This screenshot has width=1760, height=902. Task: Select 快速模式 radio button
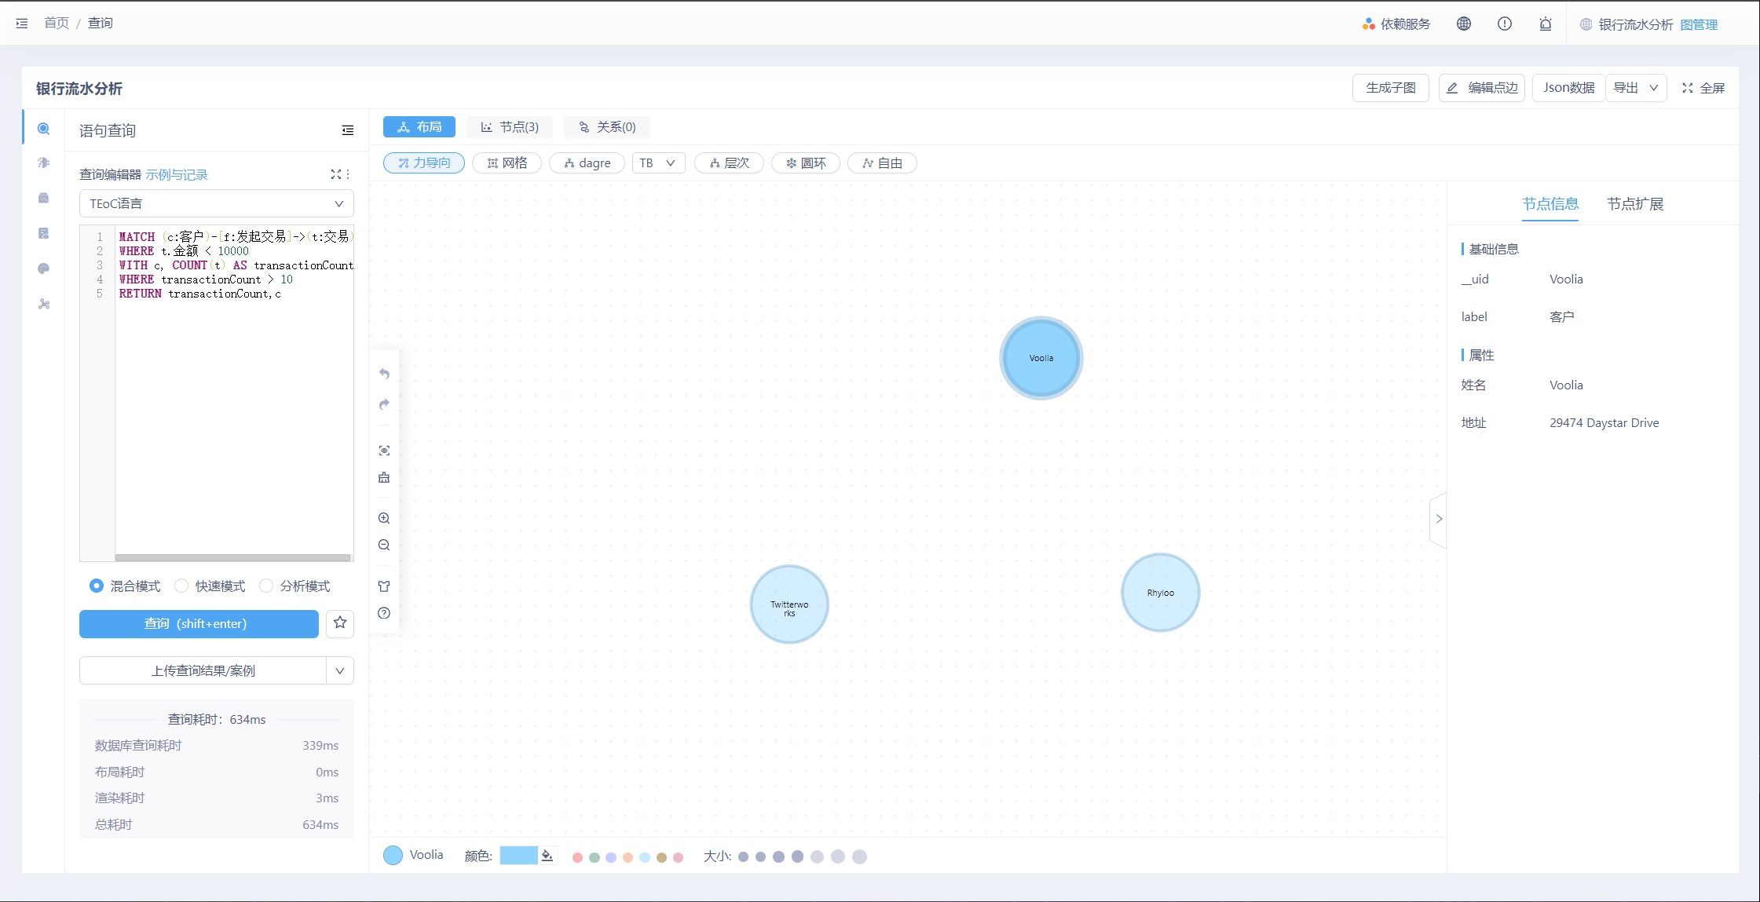tap(181, 586)
